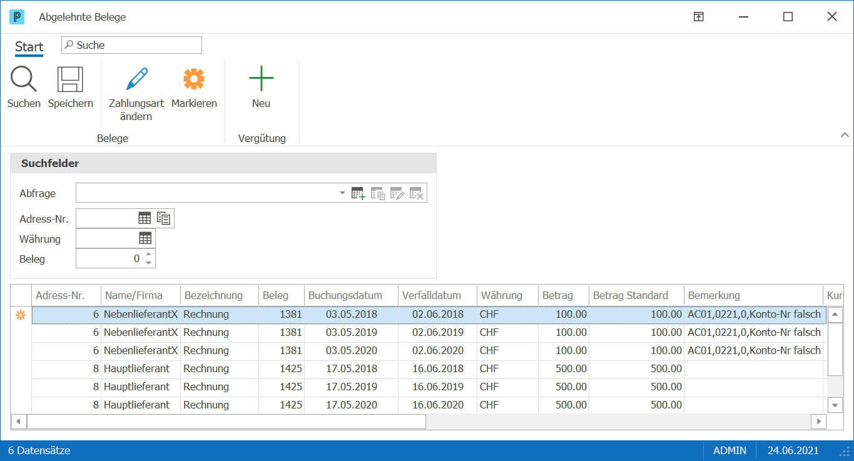This screenshot has width=854, height=461.
Task: Sort by the Verfalldatum column header
Action: pyautogui.click(x=437, y=295)
